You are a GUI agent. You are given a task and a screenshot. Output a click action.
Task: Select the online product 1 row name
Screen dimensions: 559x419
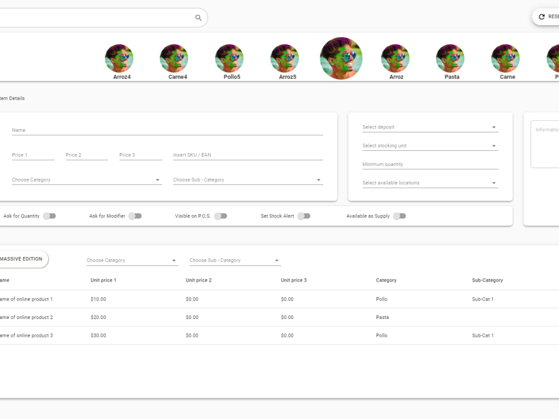[x=26, y=299]
